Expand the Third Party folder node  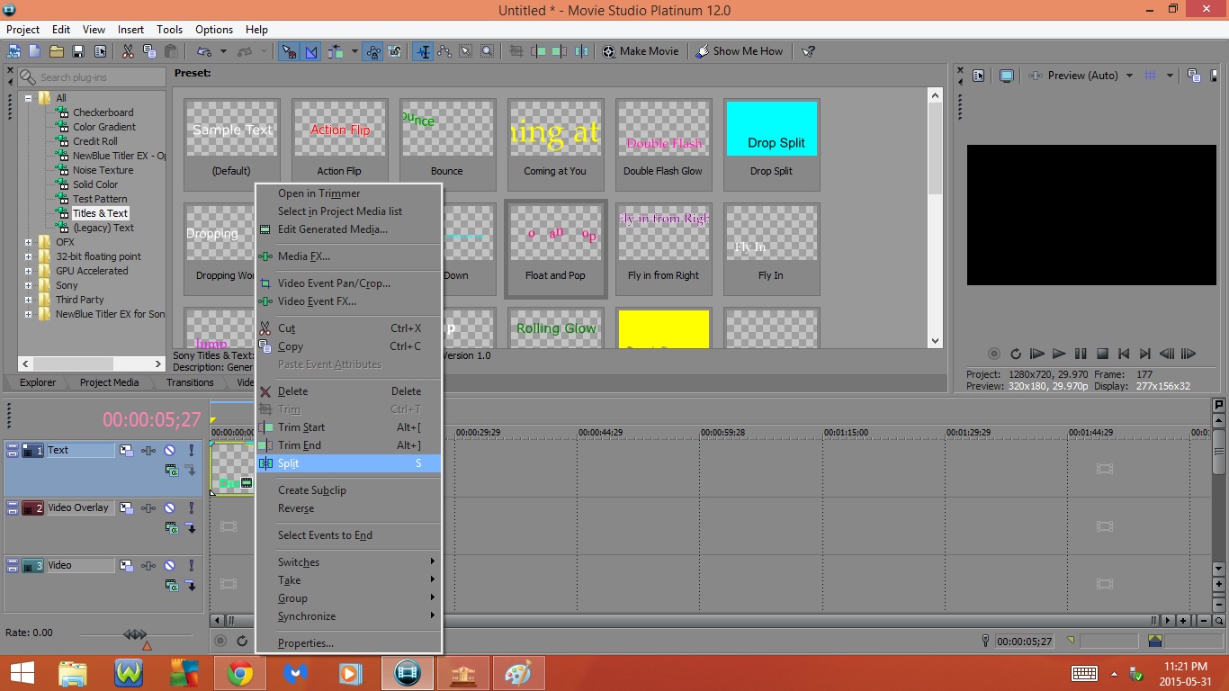click(29, 300)
